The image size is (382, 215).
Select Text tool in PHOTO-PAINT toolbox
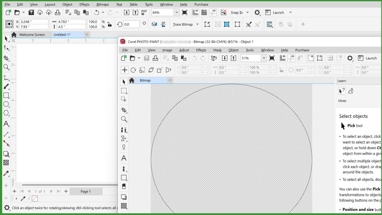[x=124, y=158]
